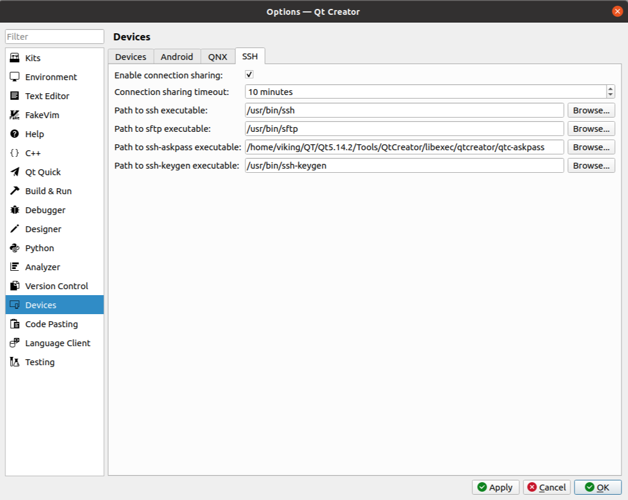The height and width of the screenshot is (500, 628).
Task: Close the Options dialog window
Action: coord(617,11)
